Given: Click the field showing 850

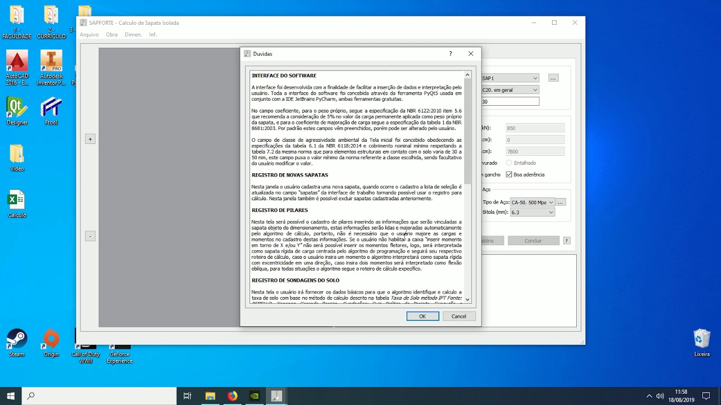Looking at the screenshot, I should click(535, 128).
